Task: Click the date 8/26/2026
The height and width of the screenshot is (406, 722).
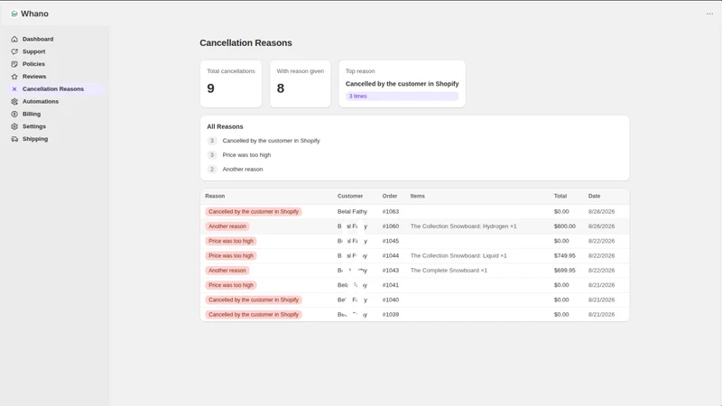Action: [x=601, y=226]
